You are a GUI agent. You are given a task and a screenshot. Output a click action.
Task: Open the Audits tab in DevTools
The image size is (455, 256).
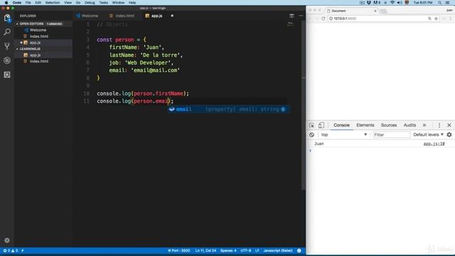[x=409, y=125]
